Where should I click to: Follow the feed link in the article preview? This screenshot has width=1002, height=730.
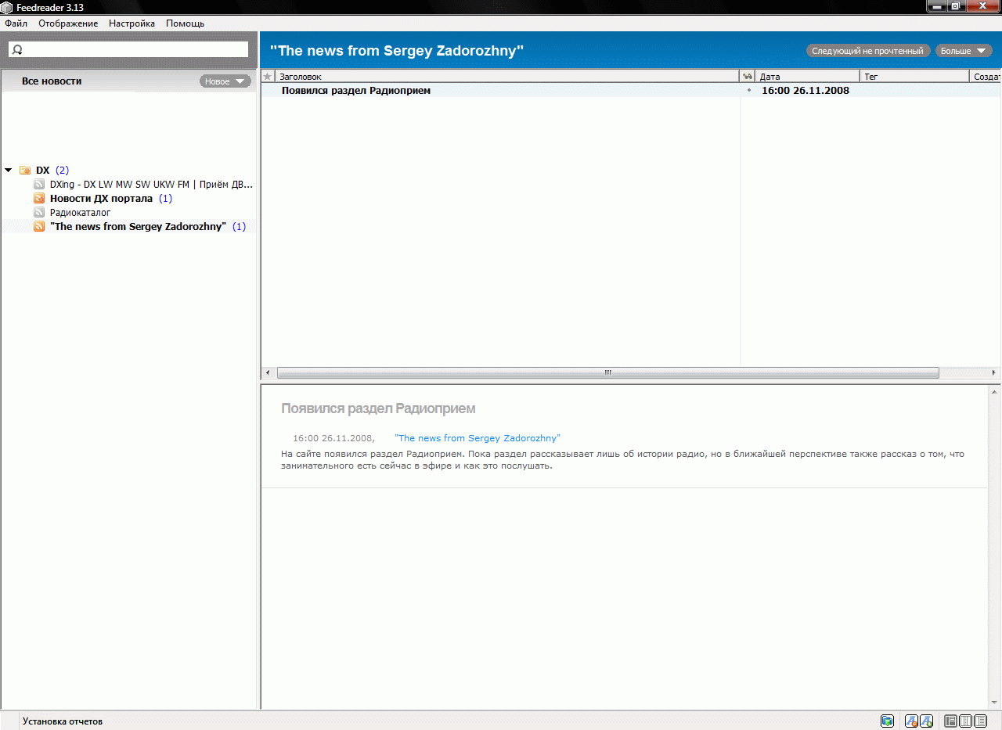coord(478,438)
